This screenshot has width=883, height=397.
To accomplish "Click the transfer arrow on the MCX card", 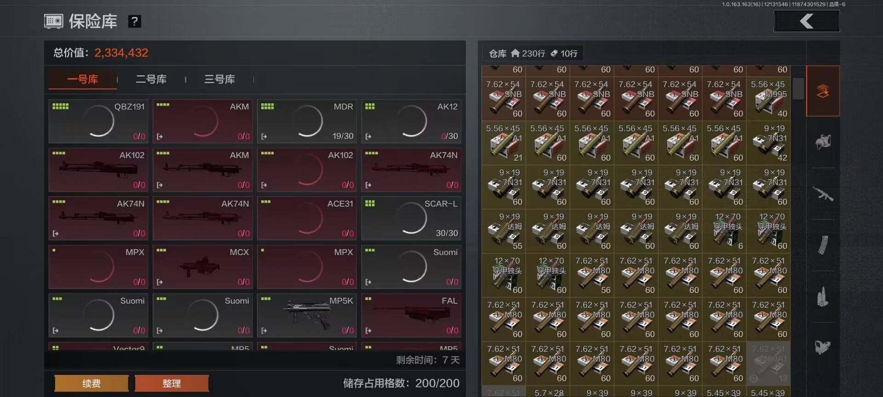I will 160,282.
